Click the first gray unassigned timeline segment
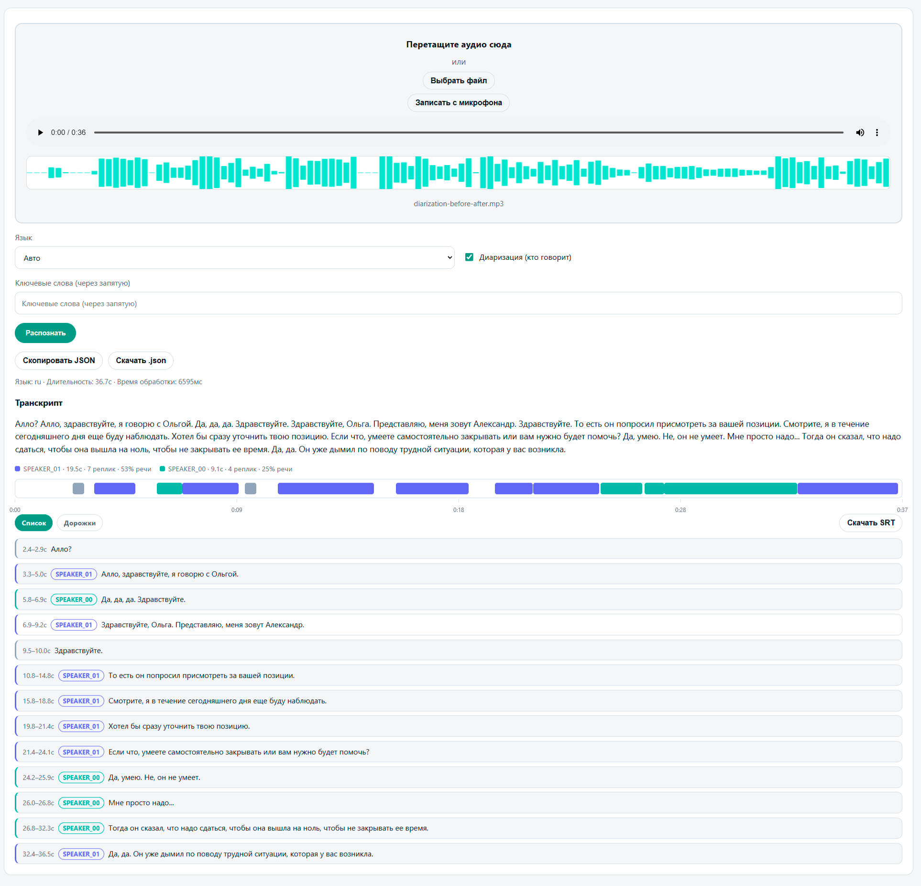Image resolution: width=921 pixels, height=886 pixels. pyautogui.click(x=78, y=488)
